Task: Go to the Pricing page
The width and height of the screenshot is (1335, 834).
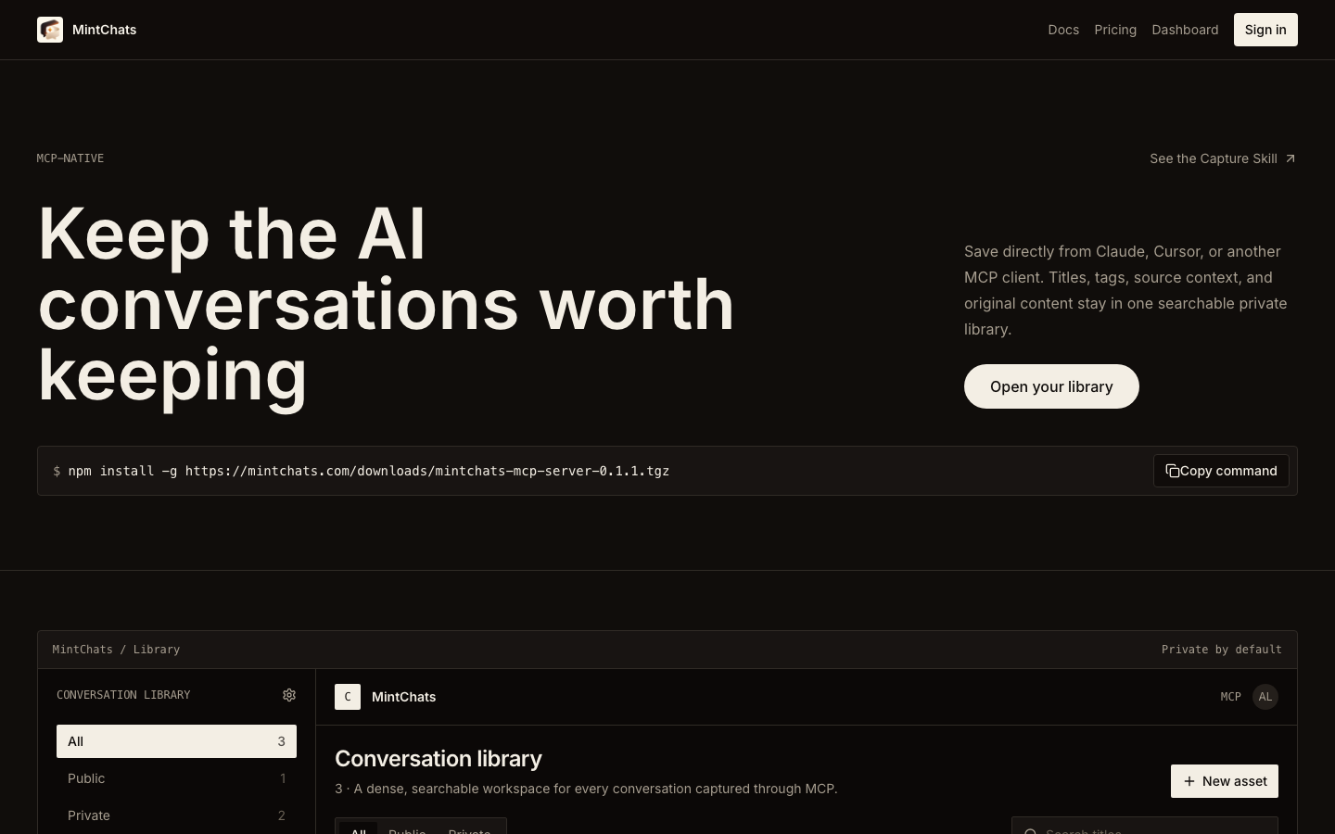Action: pos(1115,30)
